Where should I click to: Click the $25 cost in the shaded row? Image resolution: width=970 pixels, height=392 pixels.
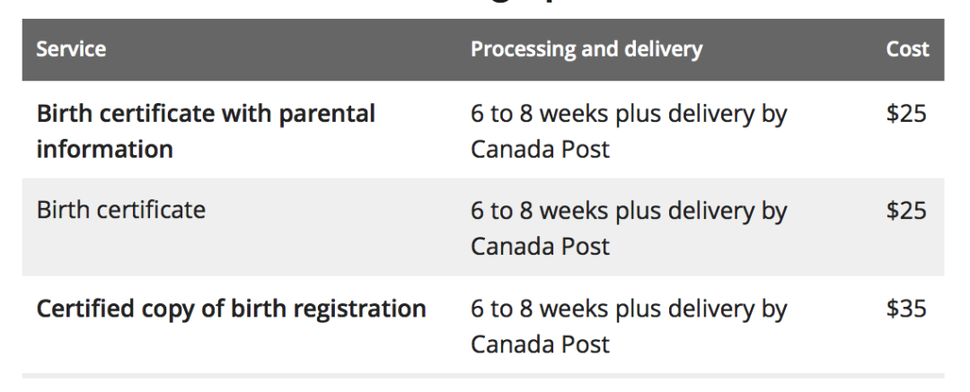[906, 212]
